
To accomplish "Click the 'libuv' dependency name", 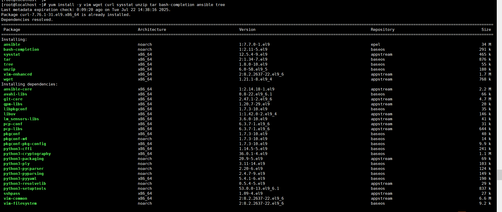I will point(9,114).
